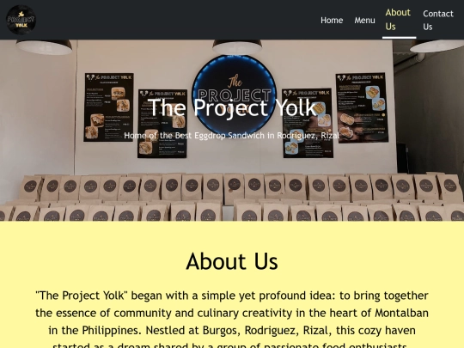Open the Menu navigation link
The image size is (464, 348).
tap(364, 20)
